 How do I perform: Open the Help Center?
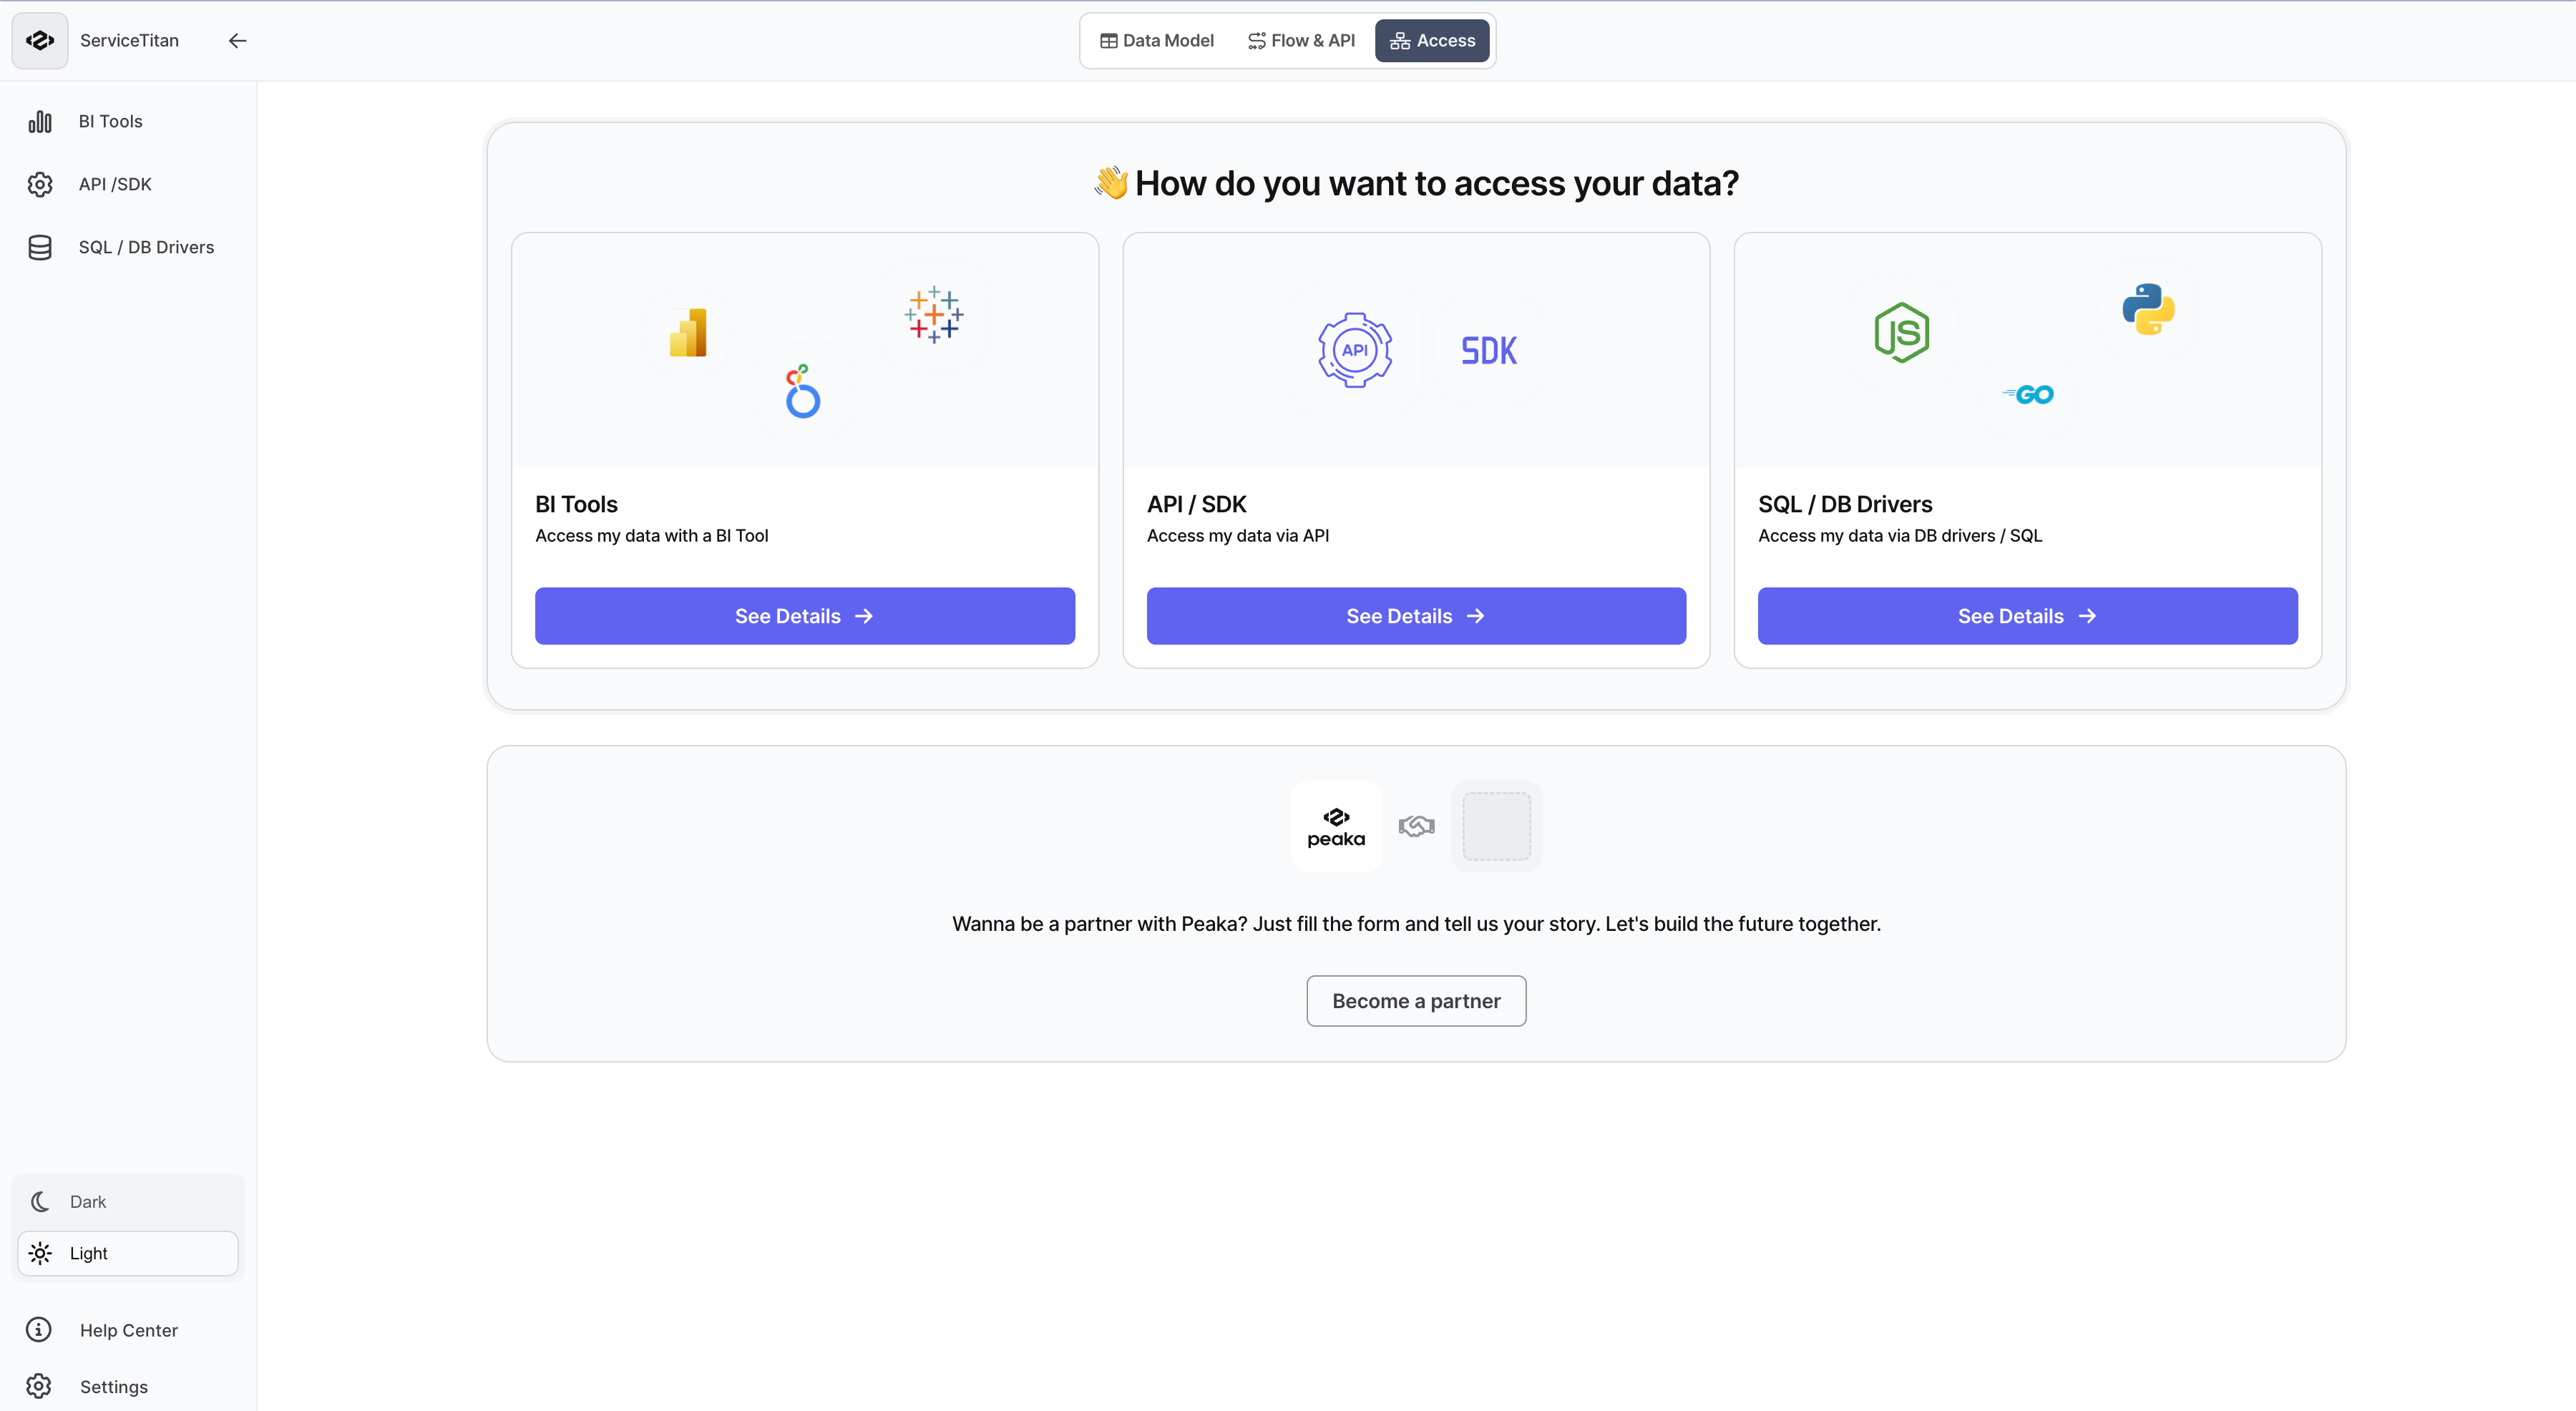(129, 1330)
